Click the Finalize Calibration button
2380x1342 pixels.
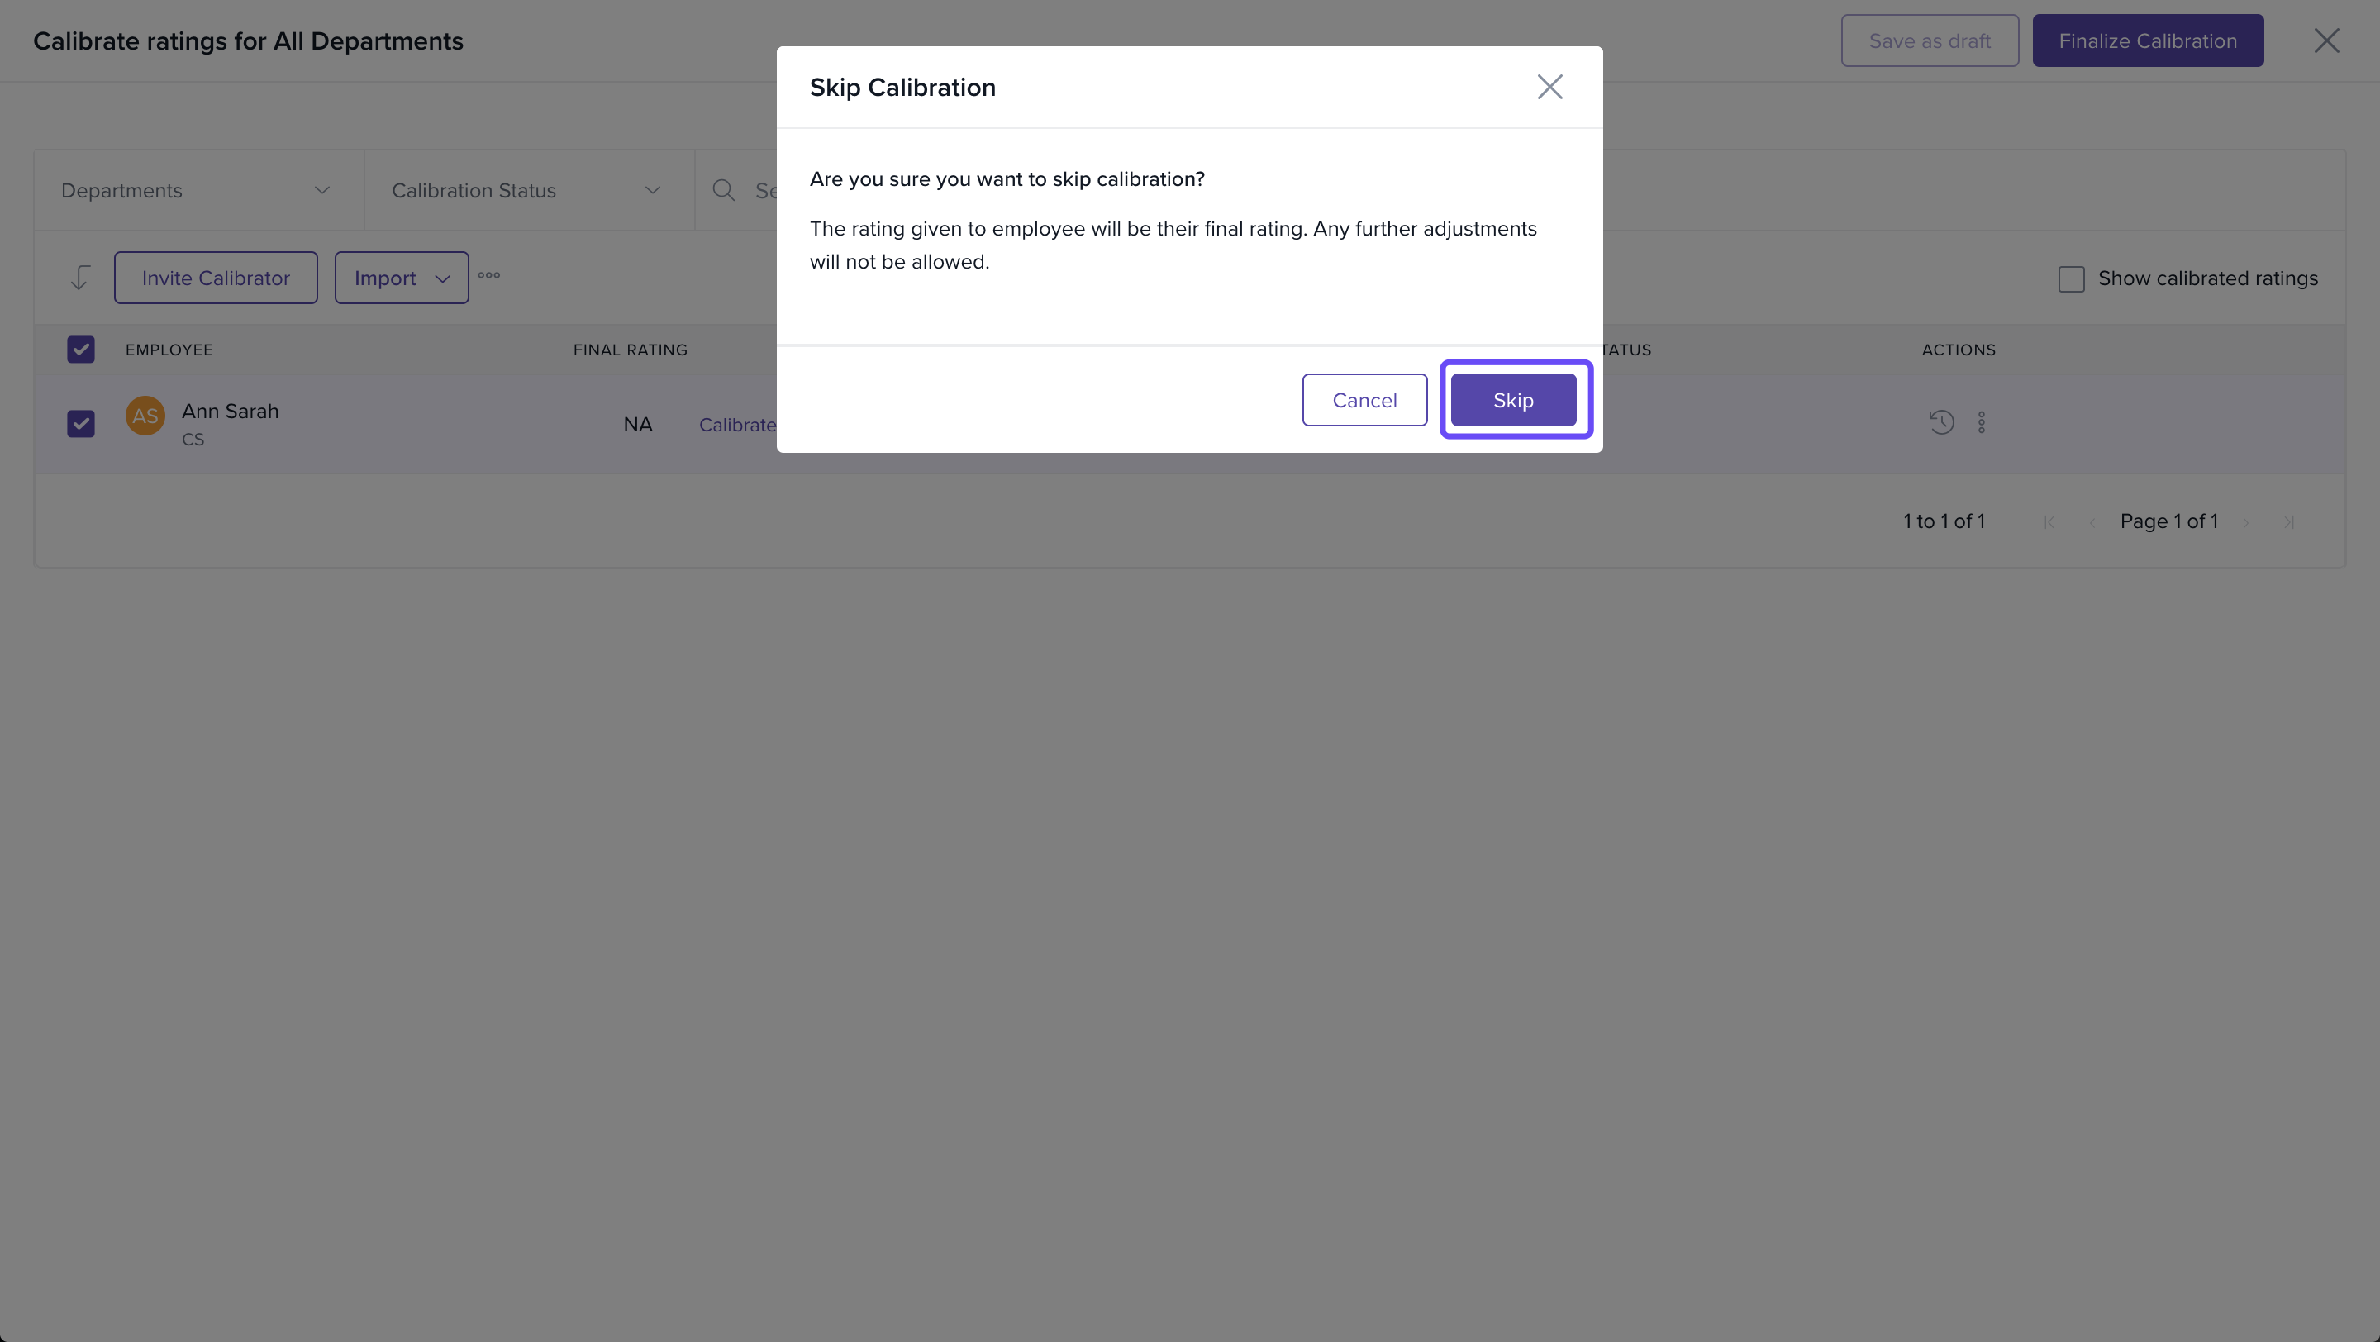(x=2147, y=40)
